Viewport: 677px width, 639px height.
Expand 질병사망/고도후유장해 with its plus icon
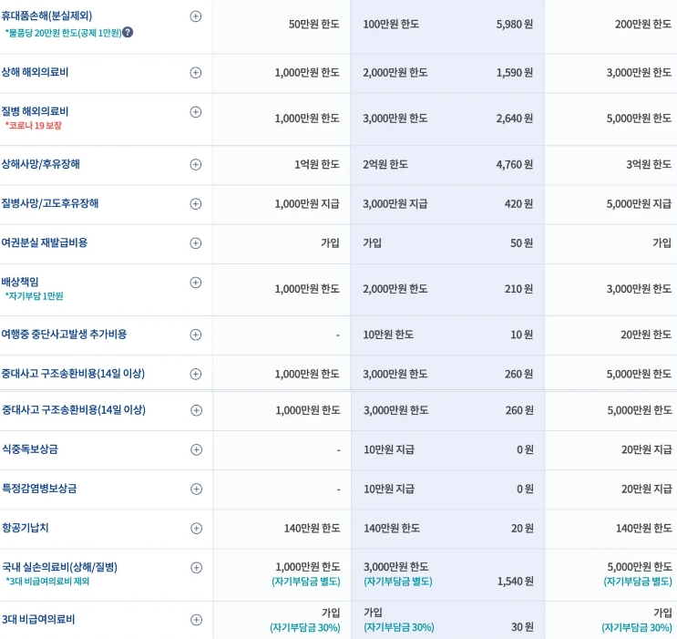195,203
